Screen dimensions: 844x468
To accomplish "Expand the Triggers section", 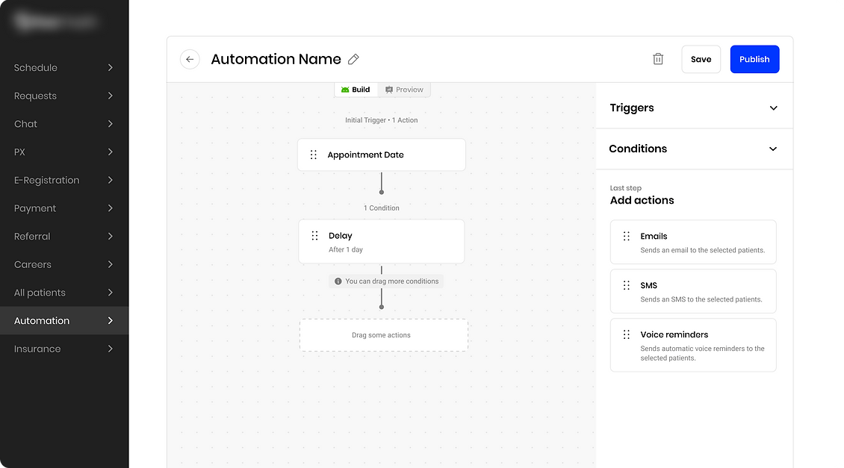I will [773, 108].
